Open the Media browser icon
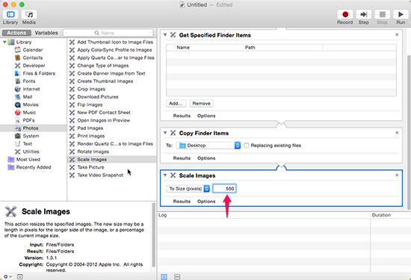The image size is (411, 280). [x=29, y=14]
